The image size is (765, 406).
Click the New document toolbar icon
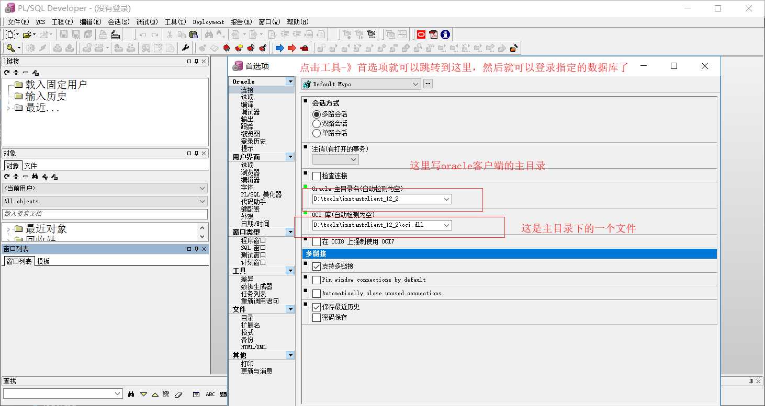coord(10,34)
